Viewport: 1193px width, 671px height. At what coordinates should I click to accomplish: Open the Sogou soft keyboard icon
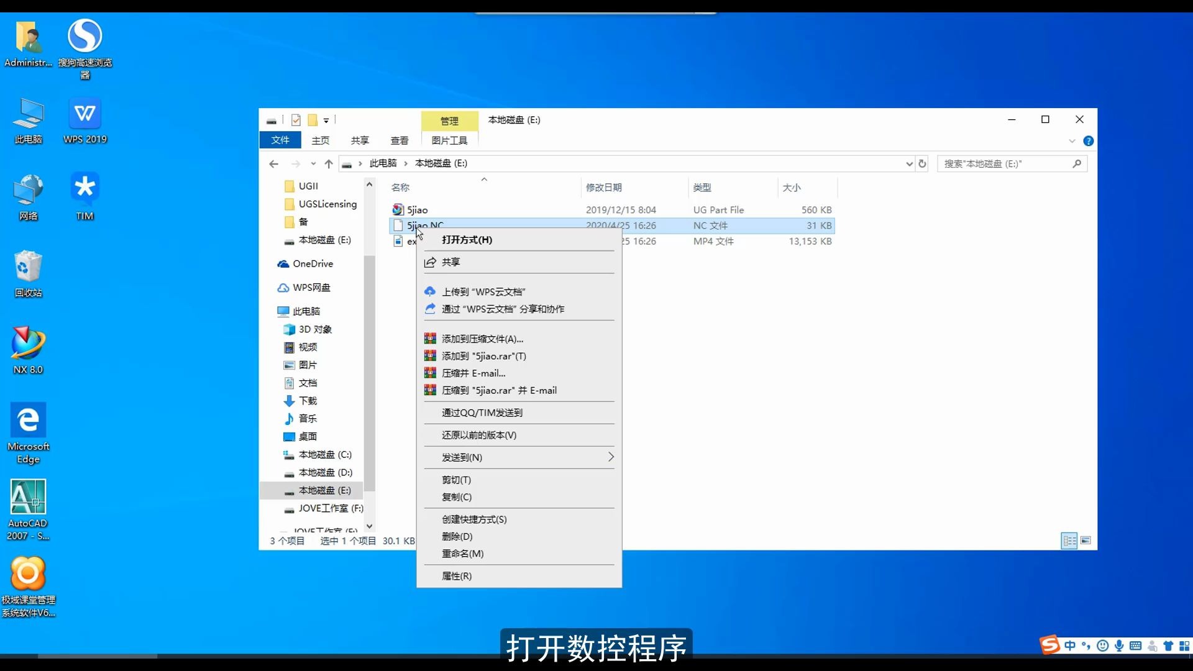point(1136,646)
